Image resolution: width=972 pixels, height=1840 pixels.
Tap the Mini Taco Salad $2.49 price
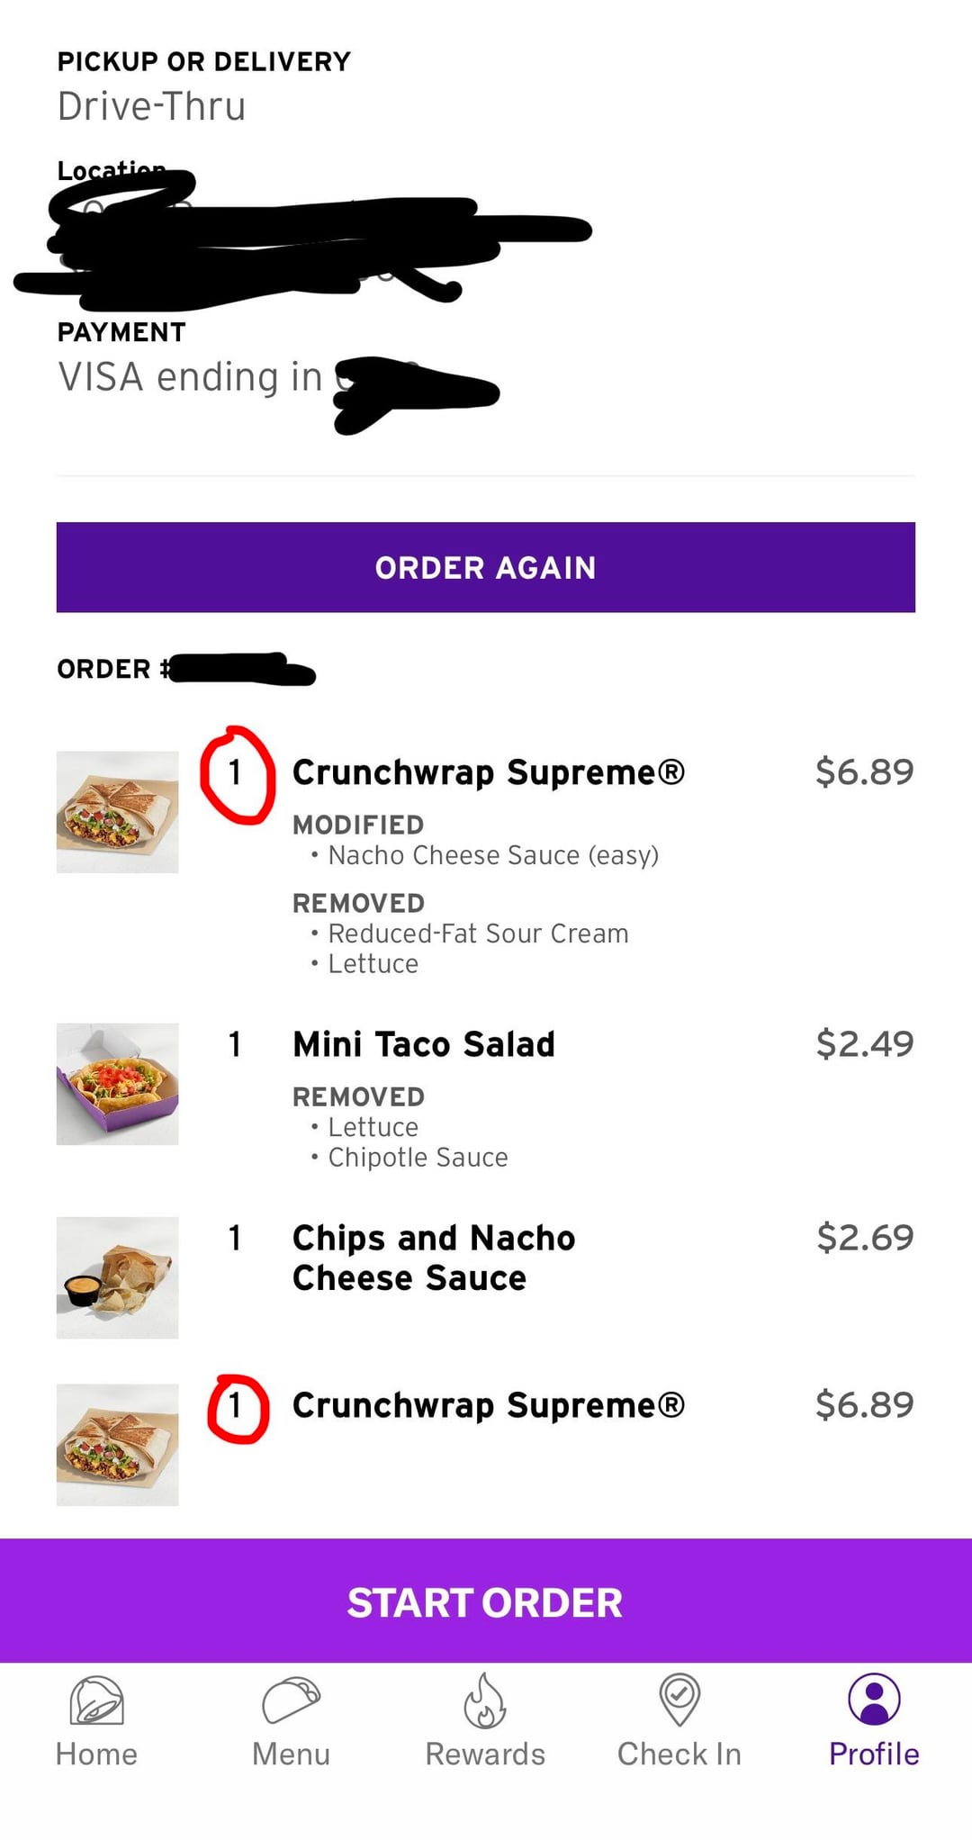tap(864, 1044)
